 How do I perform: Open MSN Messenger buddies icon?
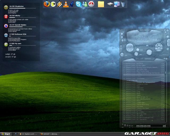click(x=85, y=4)
